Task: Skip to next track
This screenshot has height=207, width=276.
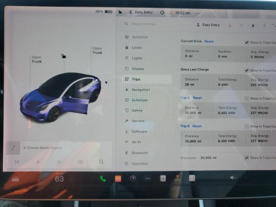Action: 60,162
